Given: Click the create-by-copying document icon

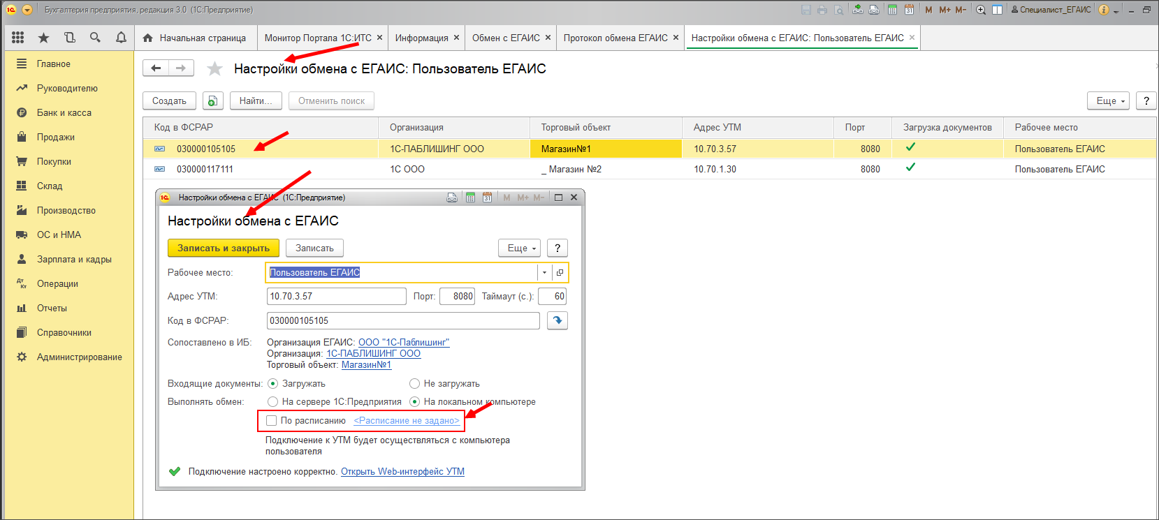Looking at the screenshot, I should 212,101.
